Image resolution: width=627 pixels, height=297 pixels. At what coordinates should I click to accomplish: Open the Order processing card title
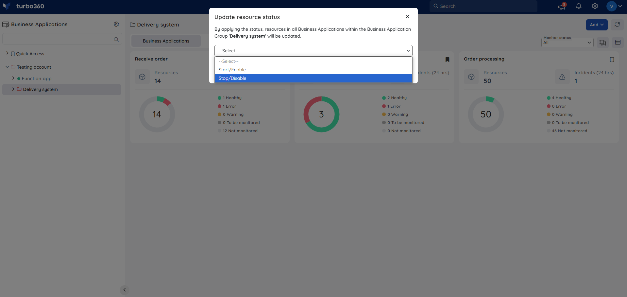(x=484, y=59)
